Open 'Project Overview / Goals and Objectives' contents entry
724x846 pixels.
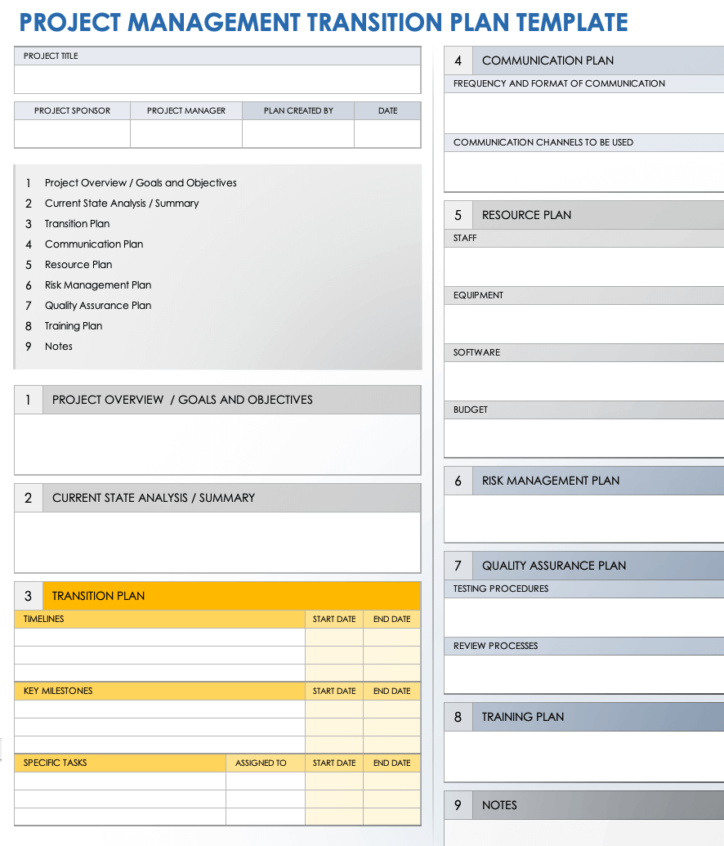[x=141, y=183]
